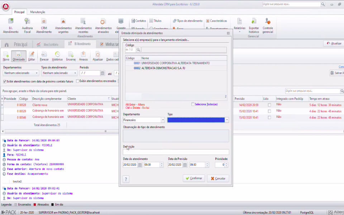This screenshot has width=344, height=215.
Task: Show Atendimentos urgentes
Action: point(63,26)
